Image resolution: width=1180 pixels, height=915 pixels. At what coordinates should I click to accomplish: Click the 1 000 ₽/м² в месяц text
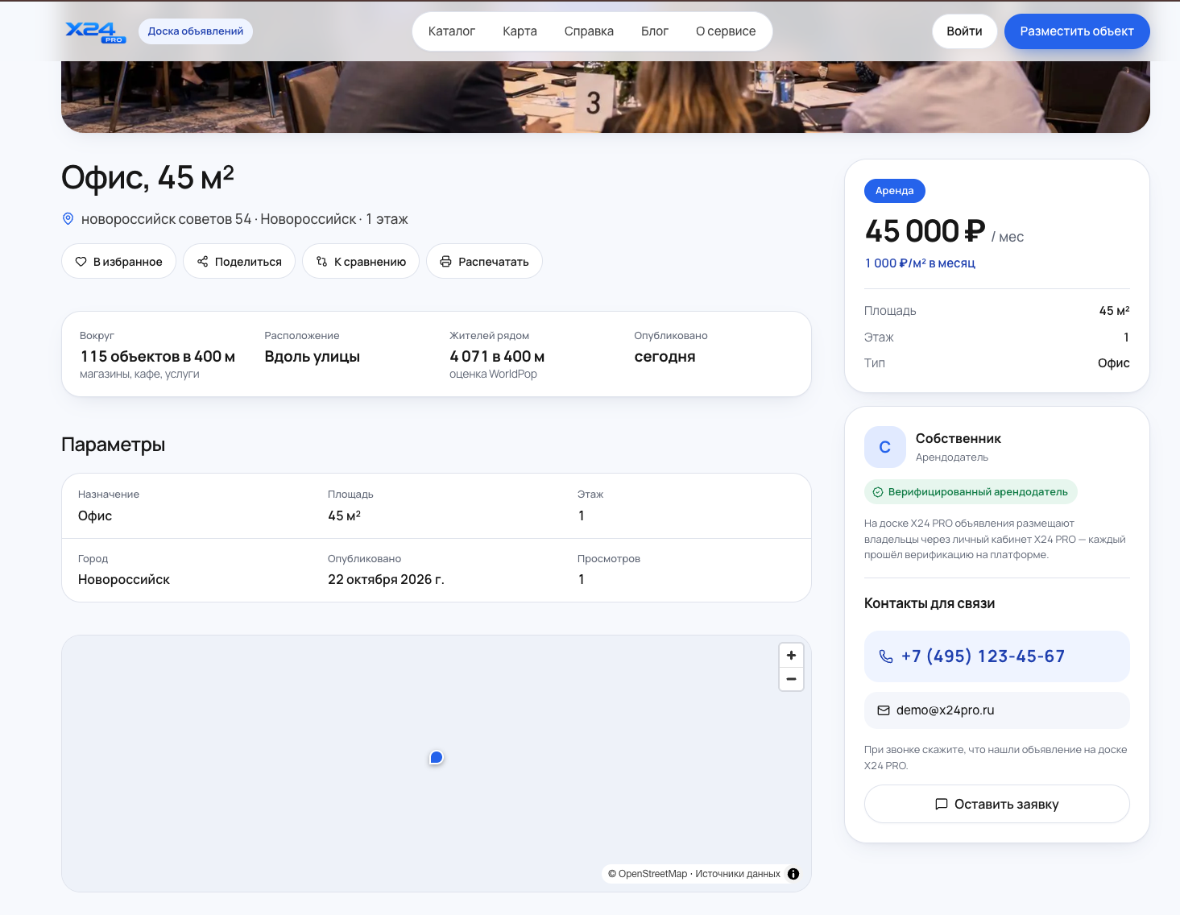(920, 263)
